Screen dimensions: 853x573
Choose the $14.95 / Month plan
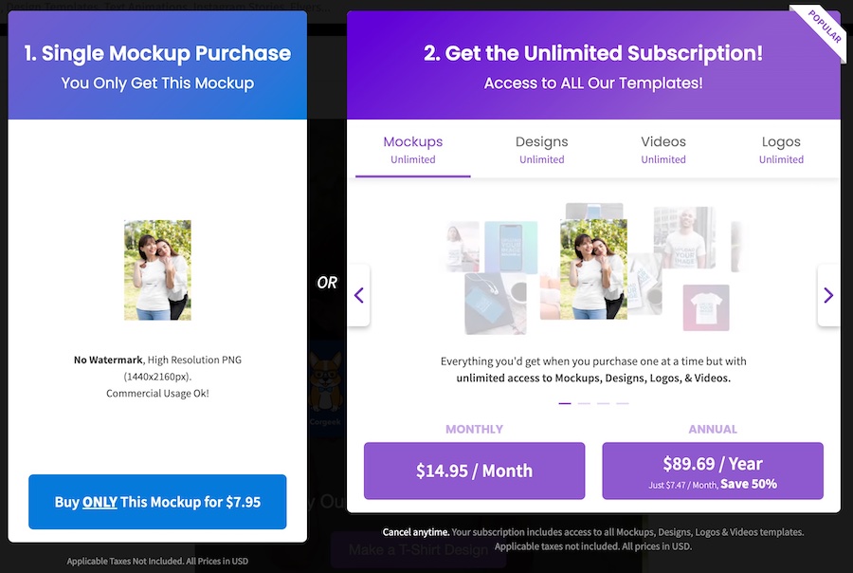point(475,471)
